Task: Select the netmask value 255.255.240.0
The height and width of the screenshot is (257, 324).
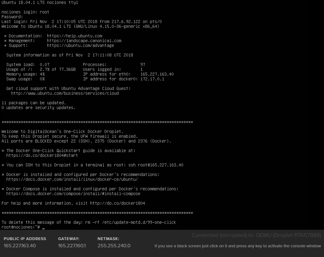Action: coord(114,246)
